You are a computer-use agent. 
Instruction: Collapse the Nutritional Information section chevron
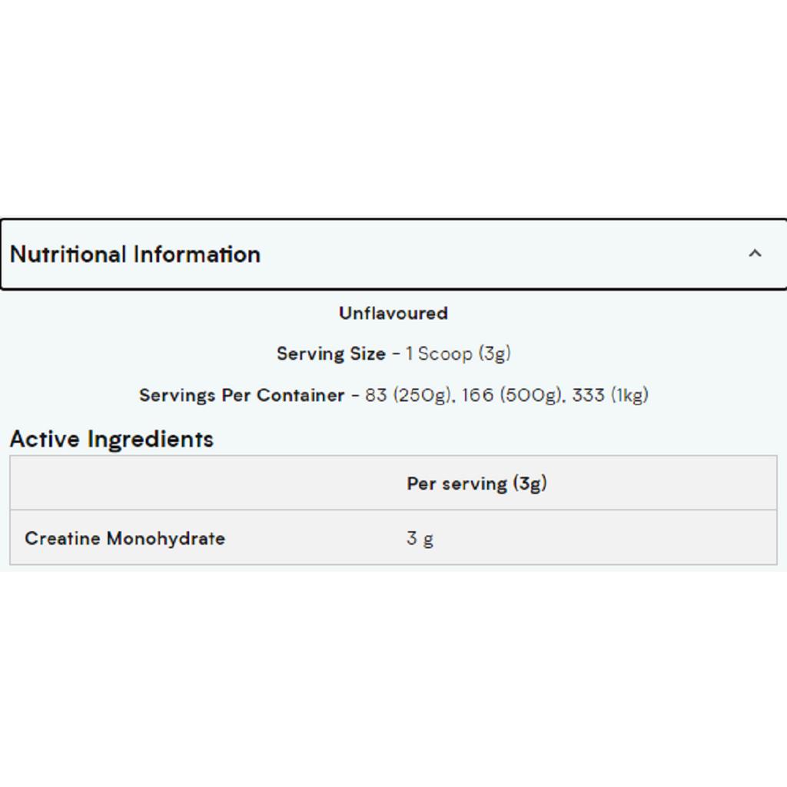click(x=755, y=254)
